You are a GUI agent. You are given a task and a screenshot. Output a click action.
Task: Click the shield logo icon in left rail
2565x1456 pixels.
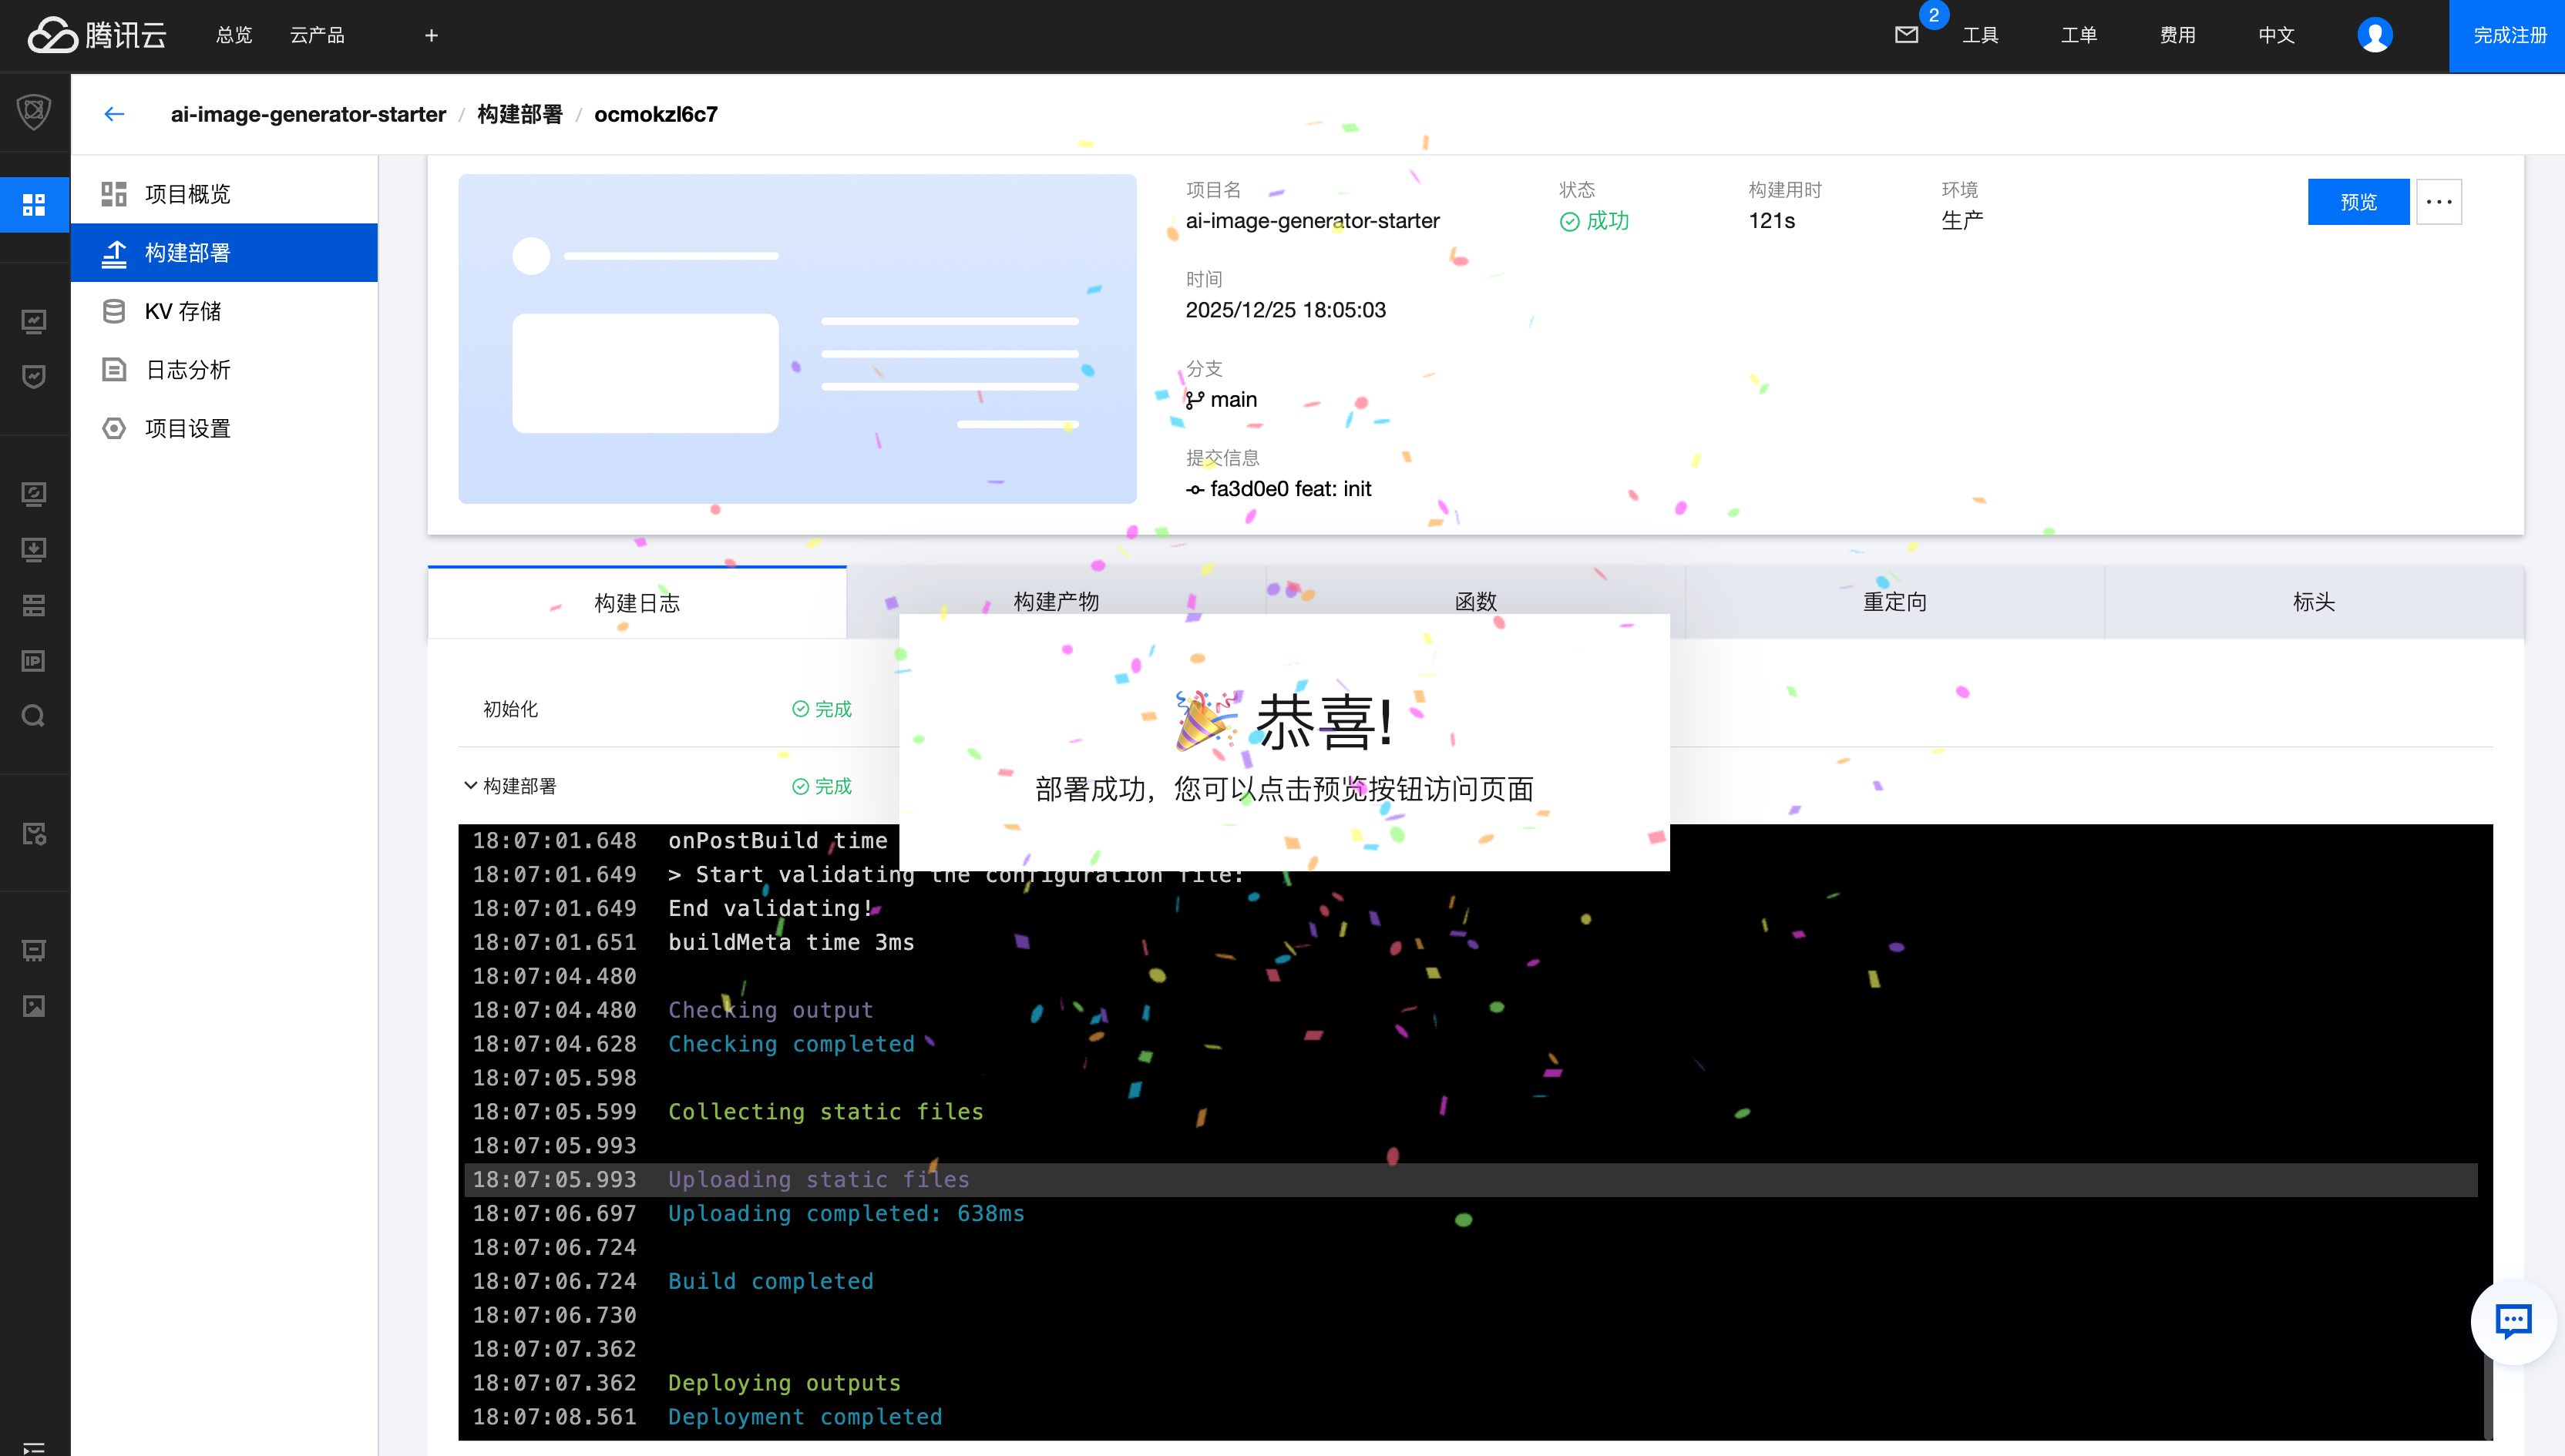pos(34,111)
